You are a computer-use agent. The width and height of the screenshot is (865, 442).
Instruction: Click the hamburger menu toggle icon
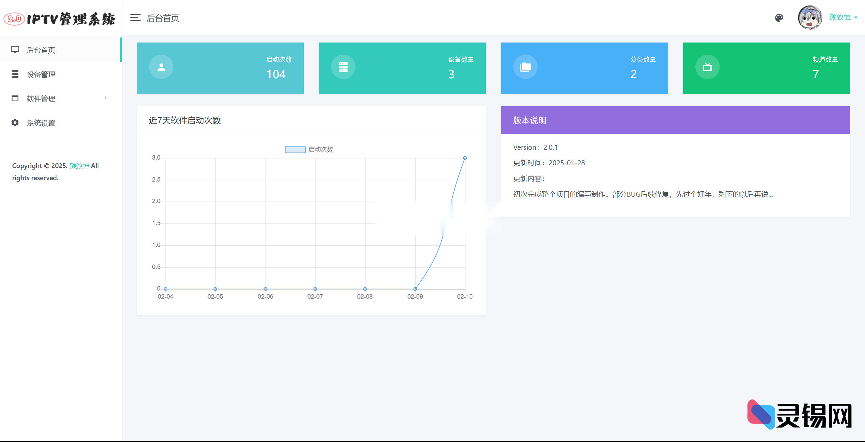click(135, 18)
